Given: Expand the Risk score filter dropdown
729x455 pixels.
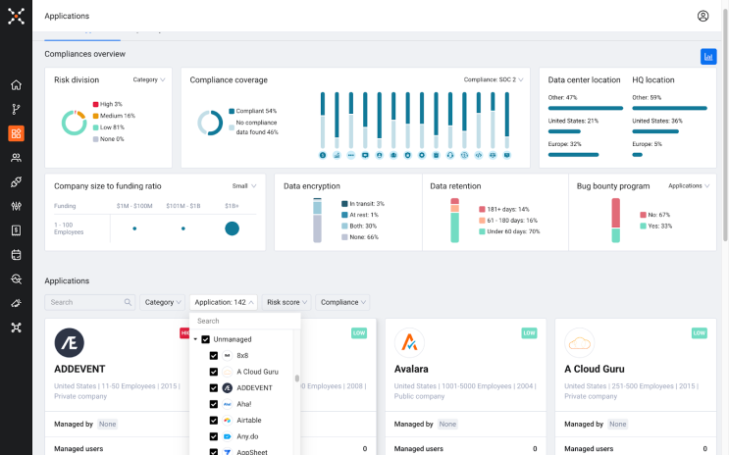Looking at the screenshot, I should [286, 302].
